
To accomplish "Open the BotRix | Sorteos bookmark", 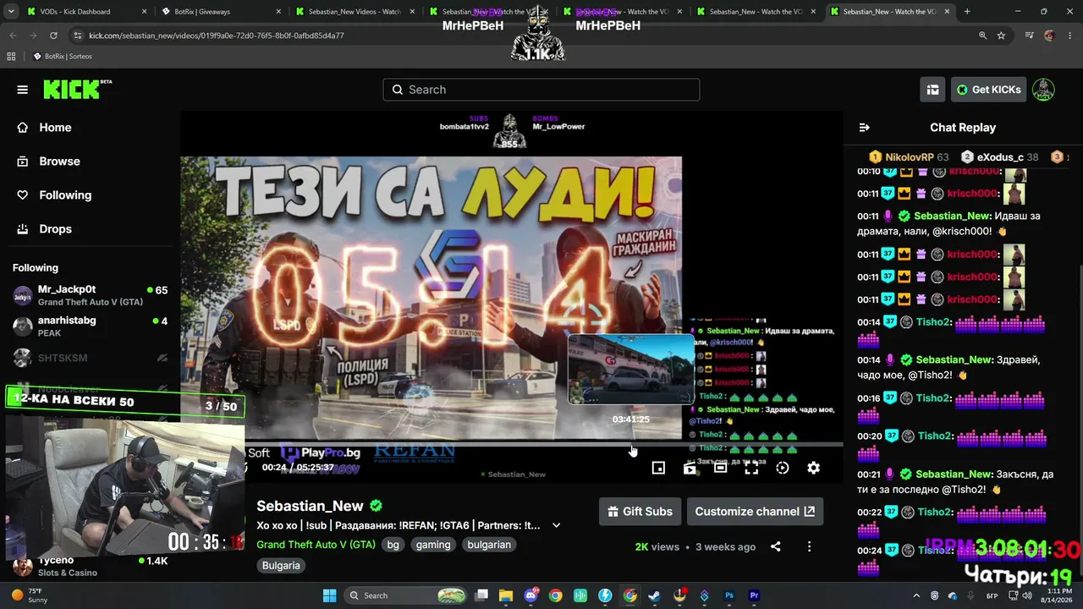I will (62, 57).
